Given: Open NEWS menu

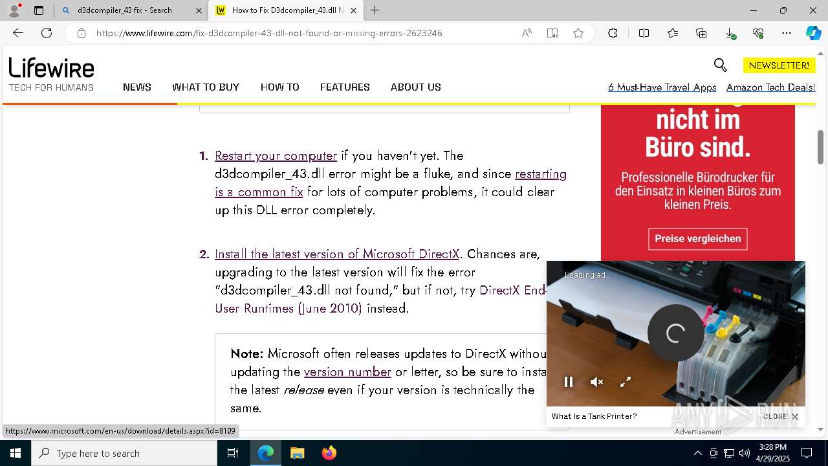Looking at the screenshot, I should click(137, 87).
